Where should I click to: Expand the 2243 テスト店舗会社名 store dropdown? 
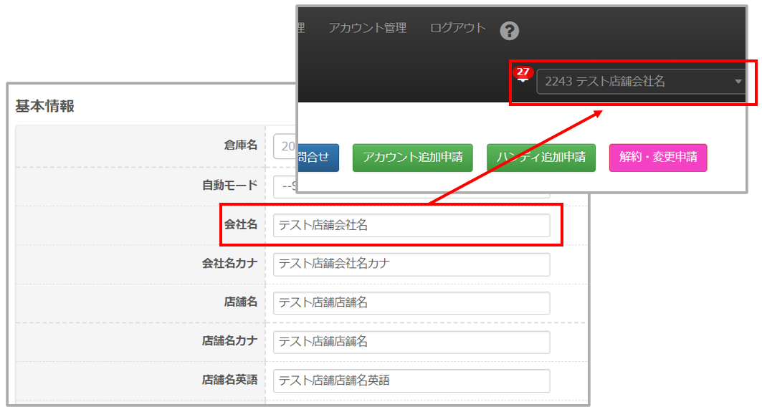[x=641, y=81]
